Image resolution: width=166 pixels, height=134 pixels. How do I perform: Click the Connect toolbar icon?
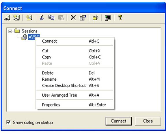(7, 17)
